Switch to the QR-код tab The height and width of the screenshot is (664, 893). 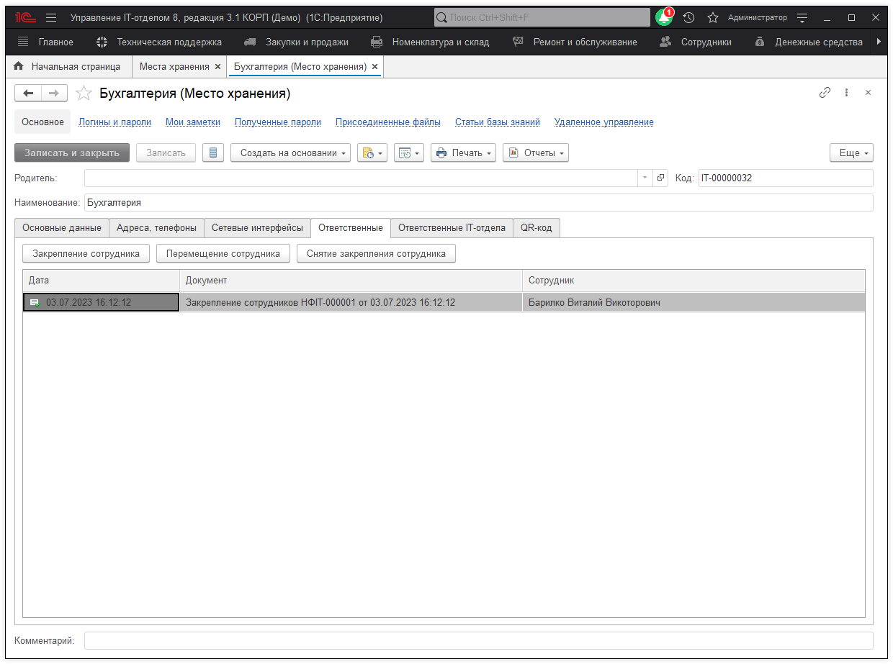click(536, 228)
